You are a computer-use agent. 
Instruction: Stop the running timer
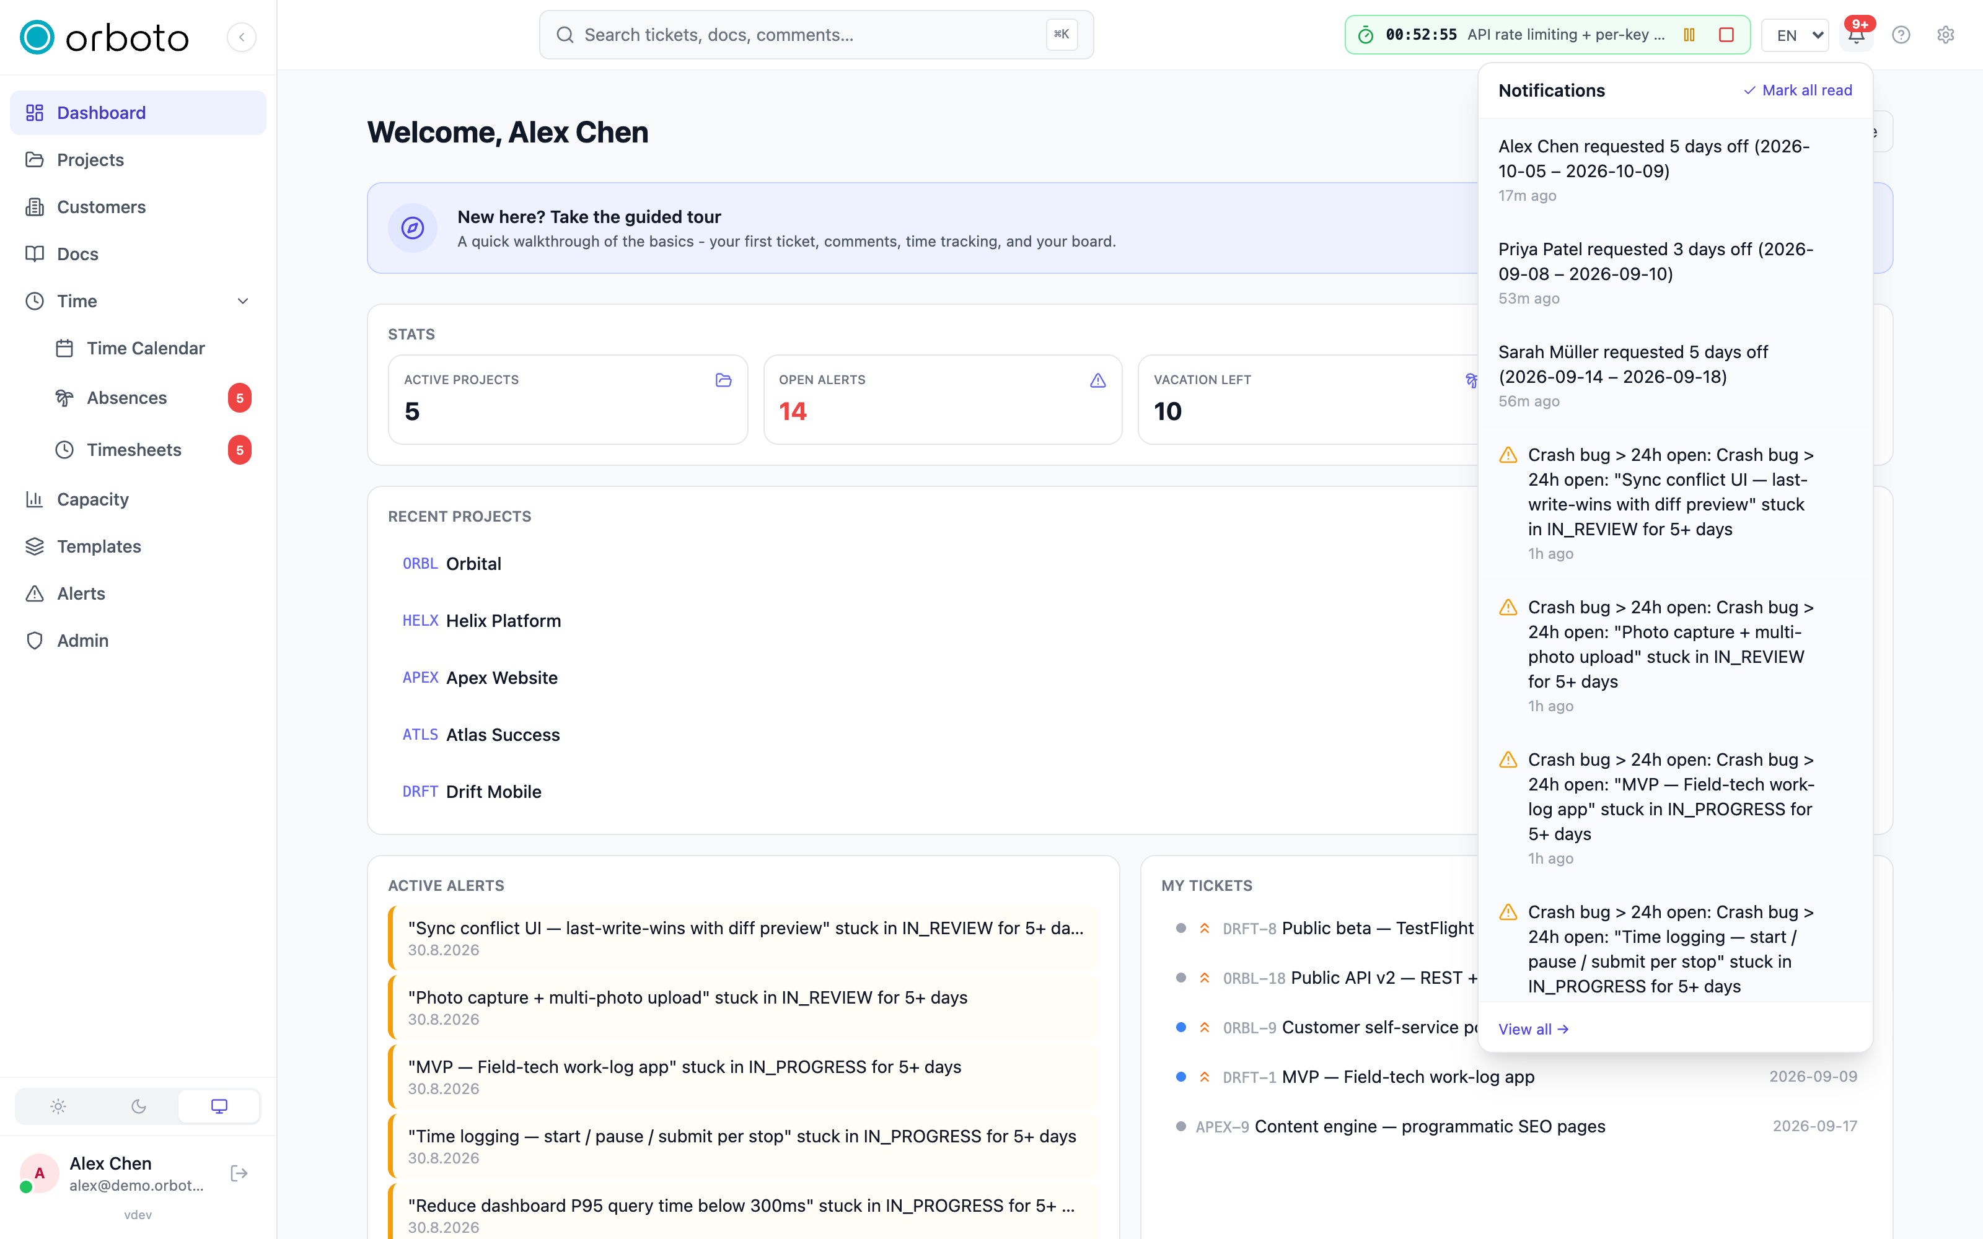(x=1726, y=35)
